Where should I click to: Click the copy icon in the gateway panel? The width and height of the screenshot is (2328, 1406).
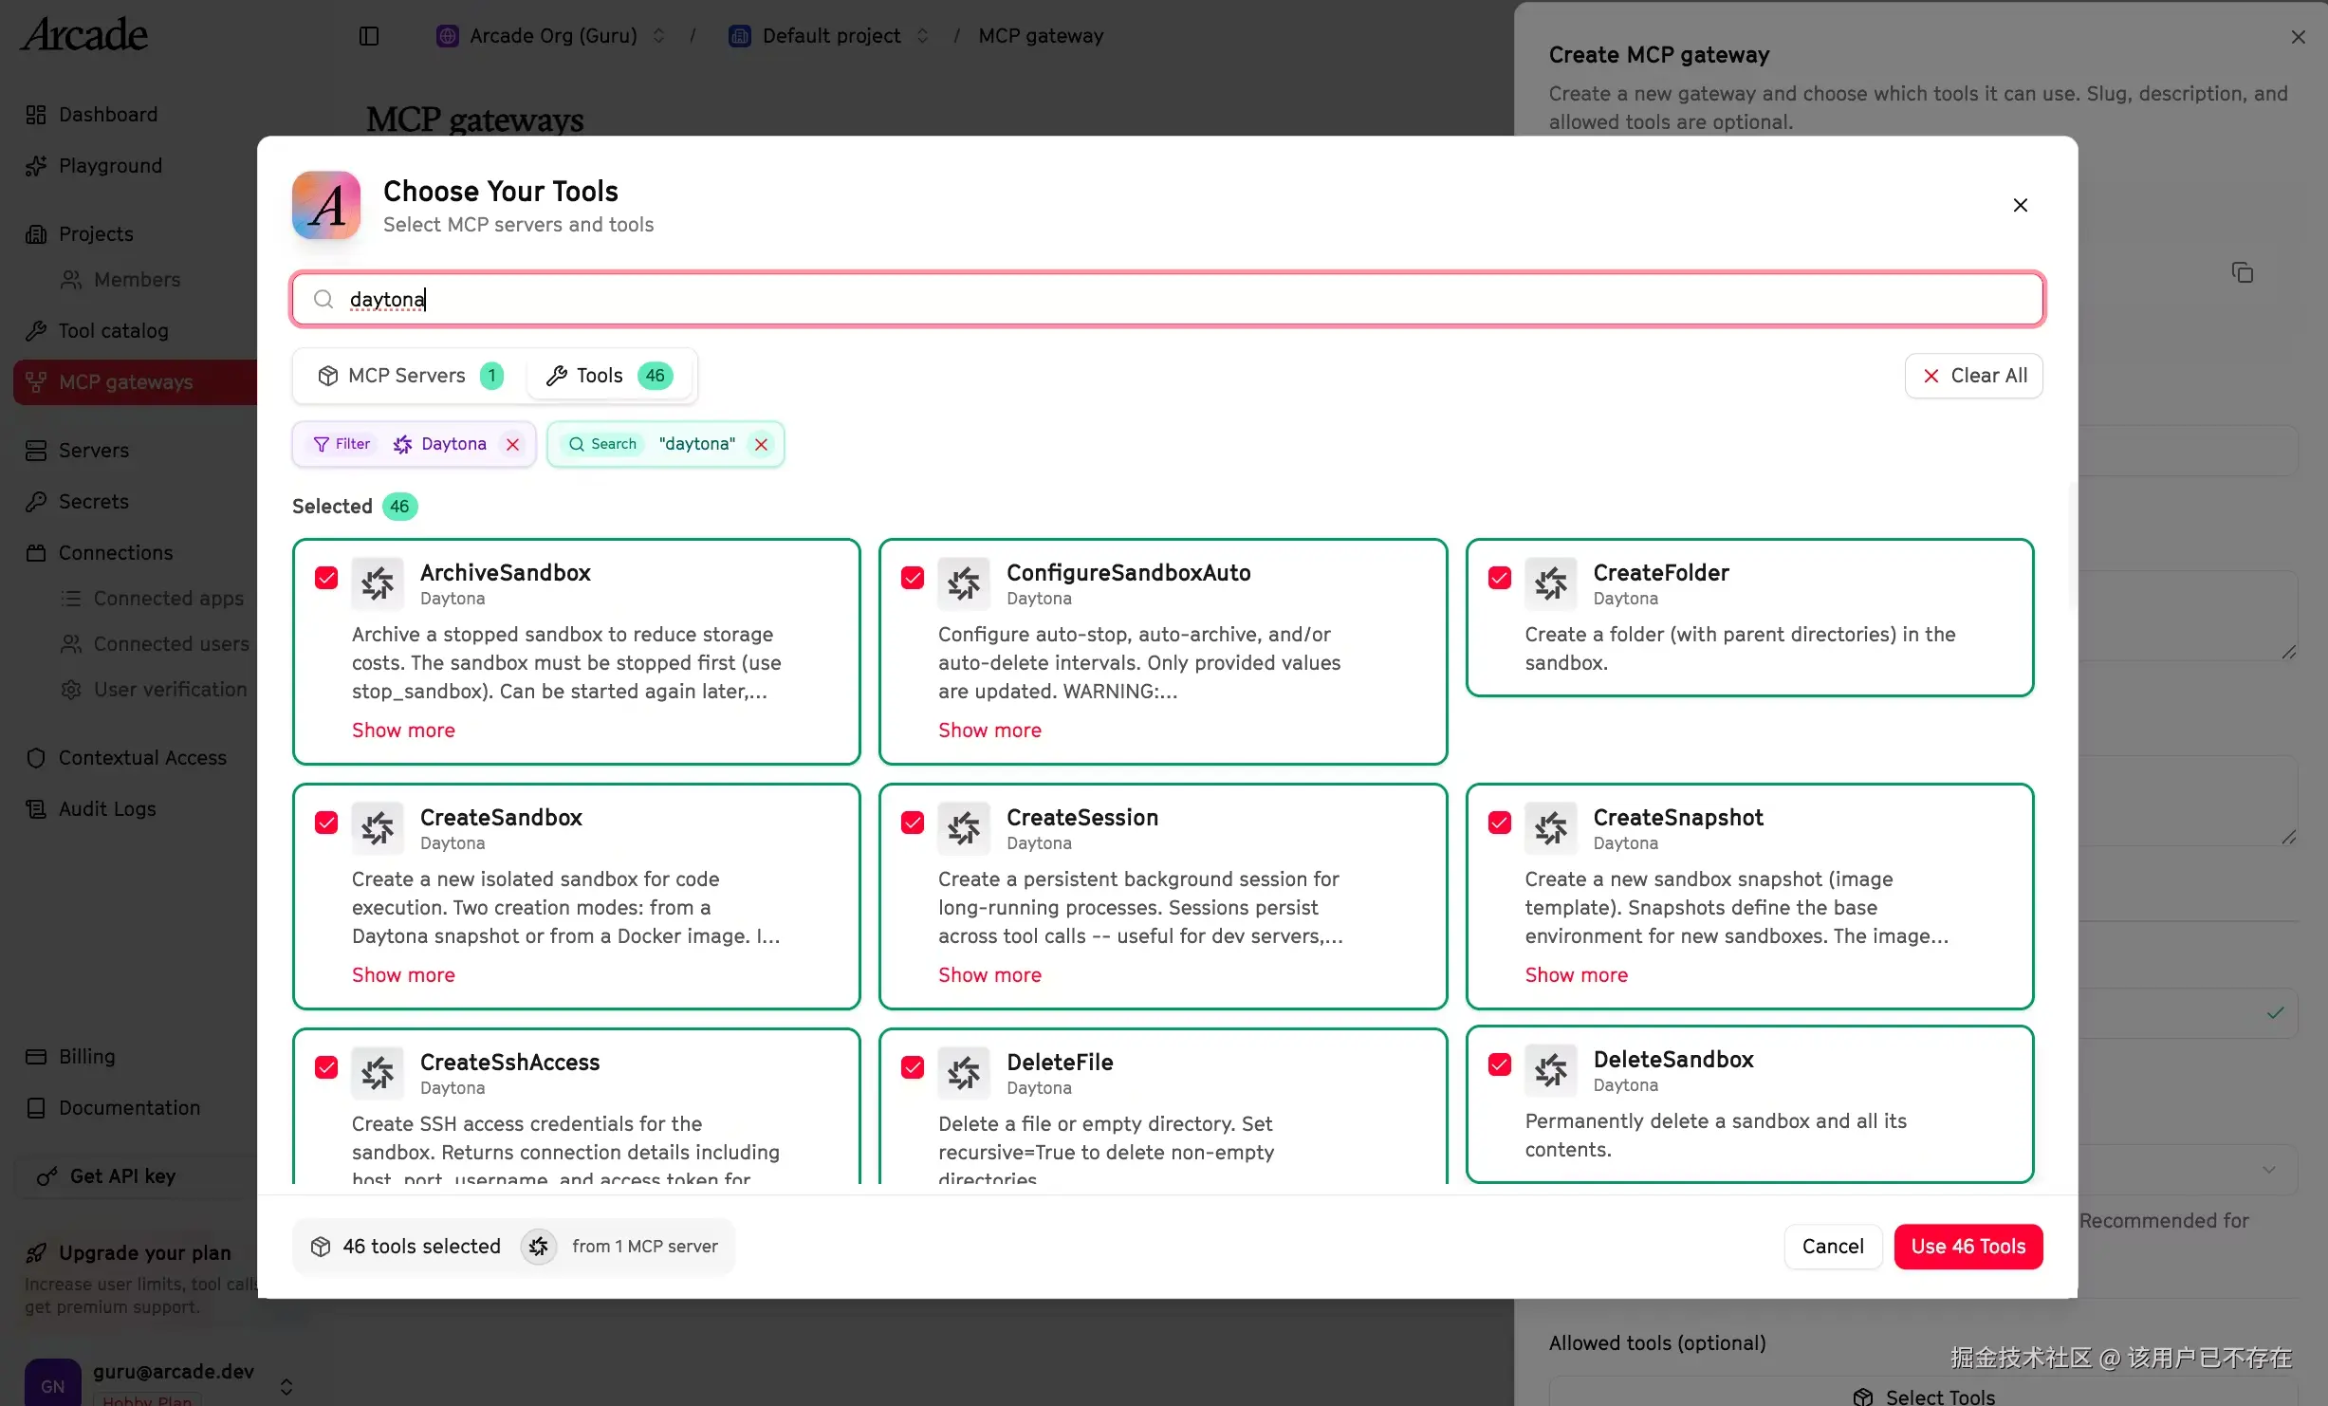click(x=2242, y=273)
